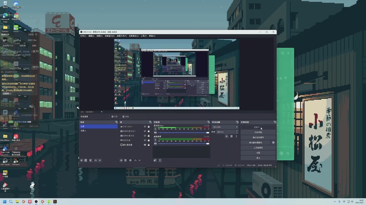Open 桌面音频 channel three-dot options
366x205 pixels.
156,140
